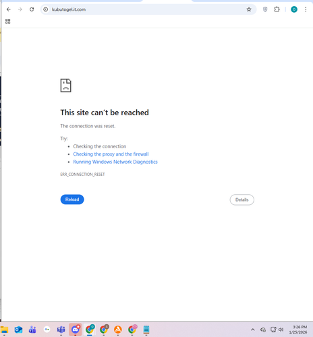Open 'Checking the proxy and the firewall' link

(111, 154)
